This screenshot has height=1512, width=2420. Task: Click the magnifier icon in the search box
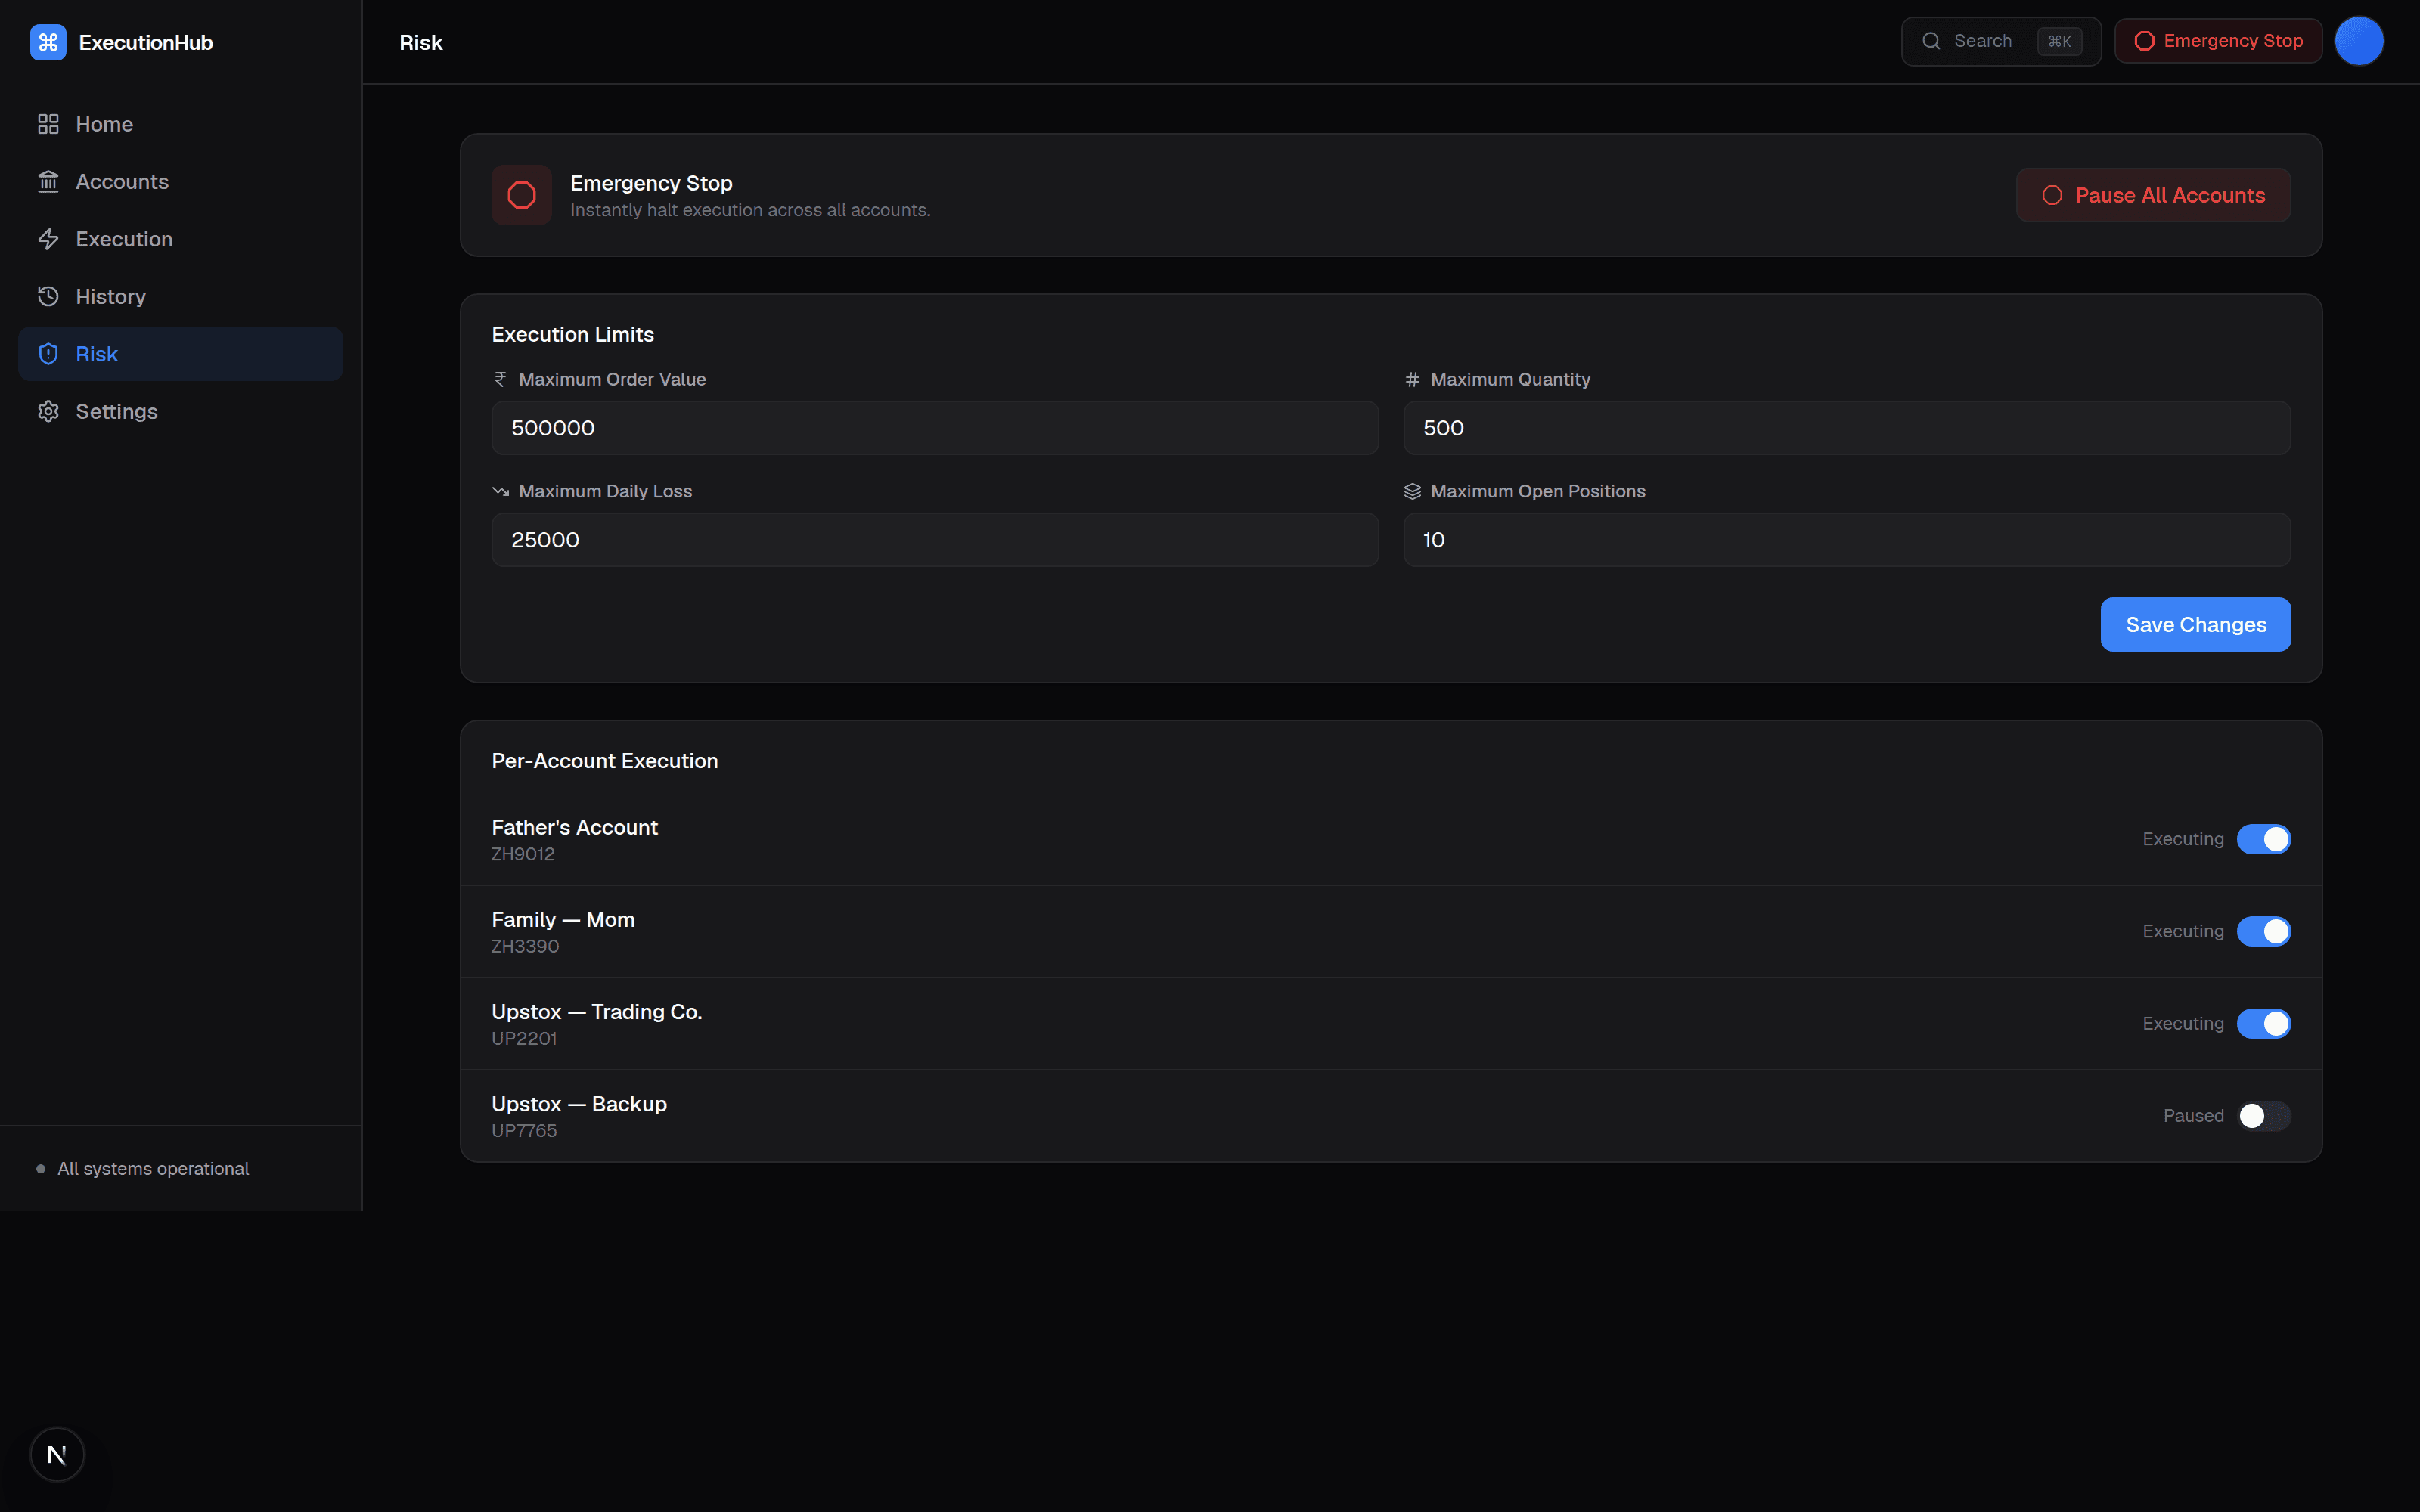[1931, 41]
